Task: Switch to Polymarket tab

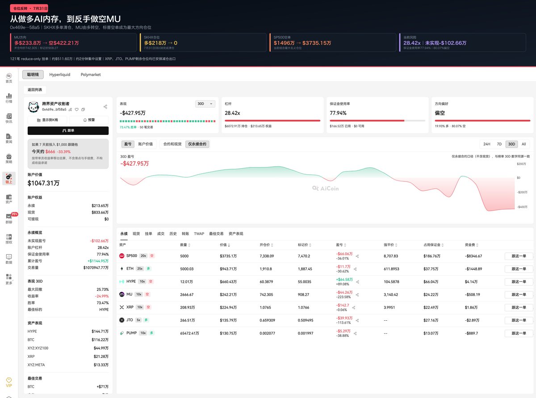Action: 91,75
